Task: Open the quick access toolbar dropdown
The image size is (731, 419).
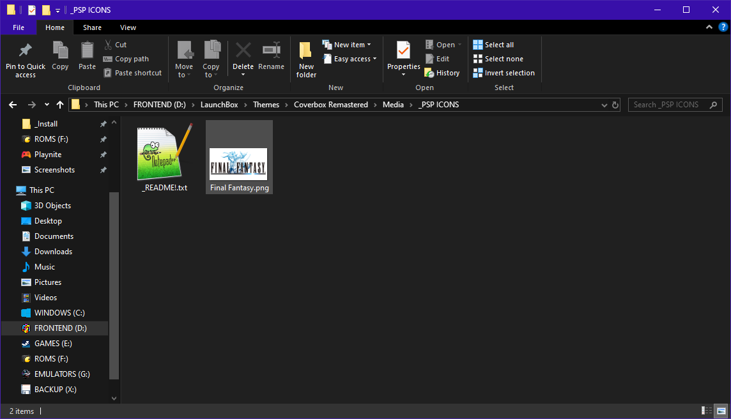Action: tap(58, 10)
